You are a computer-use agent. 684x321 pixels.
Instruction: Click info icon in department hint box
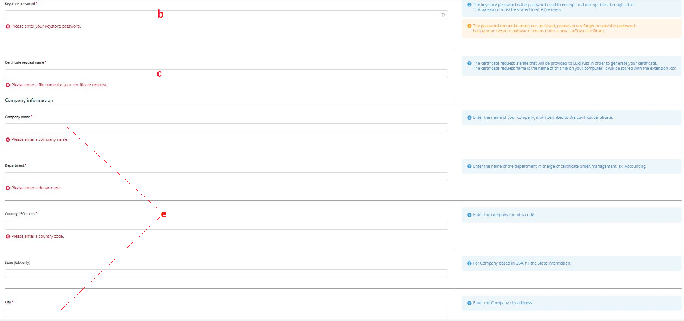pos(469,167)
